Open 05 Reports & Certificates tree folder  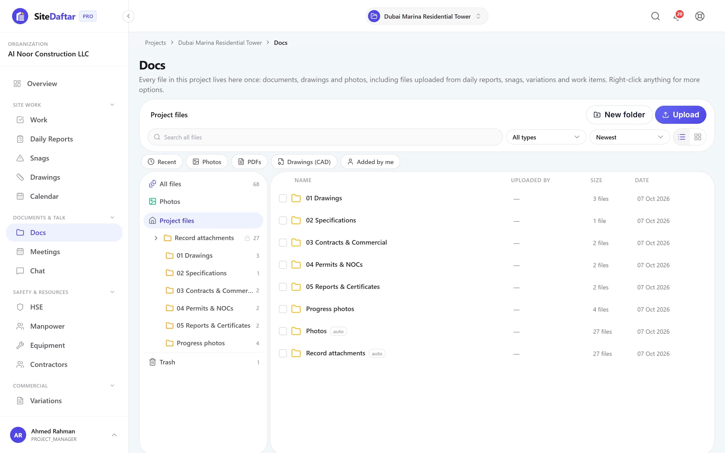point(203,325)
